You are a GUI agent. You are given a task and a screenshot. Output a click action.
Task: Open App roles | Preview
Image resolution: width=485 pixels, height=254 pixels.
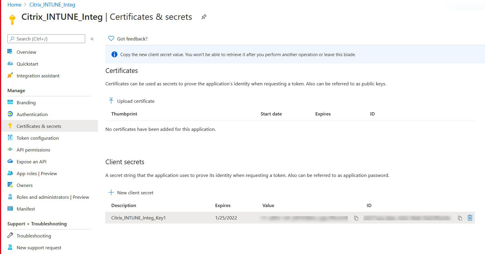[x=37, y=173]
